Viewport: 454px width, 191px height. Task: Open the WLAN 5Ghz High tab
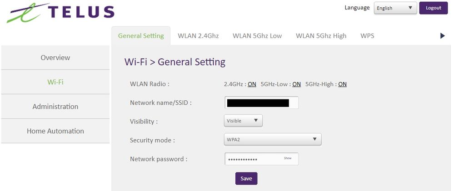coord(321,36)
